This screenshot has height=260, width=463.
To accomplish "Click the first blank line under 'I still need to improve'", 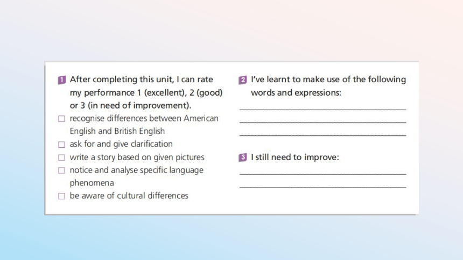I will [x=322, y=174].
